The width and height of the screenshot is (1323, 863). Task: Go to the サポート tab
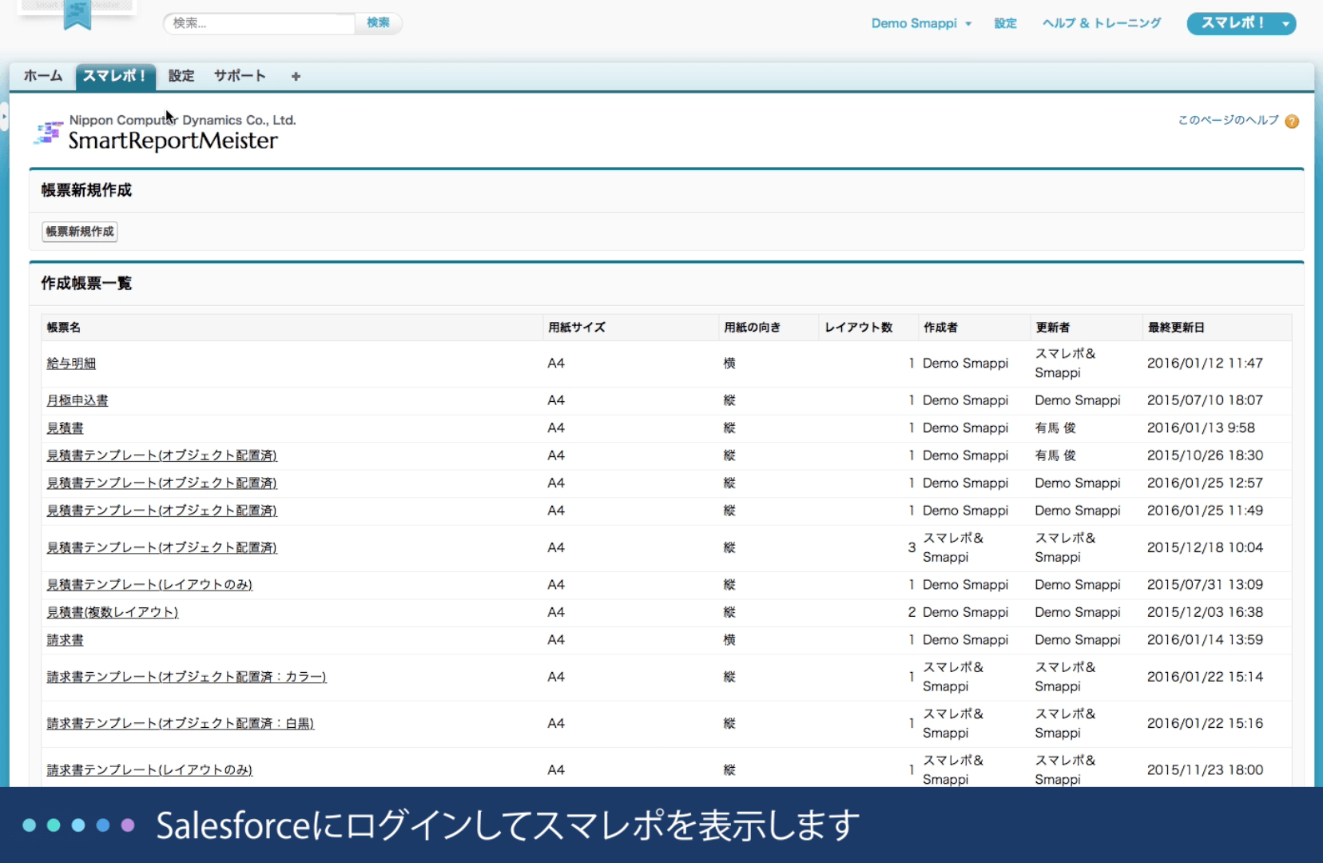click(x=240, y=76)
